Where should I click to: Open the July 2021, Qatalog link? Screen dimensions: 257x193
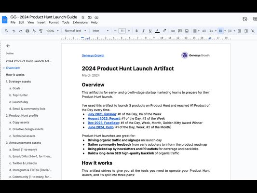tap(102, 114)
